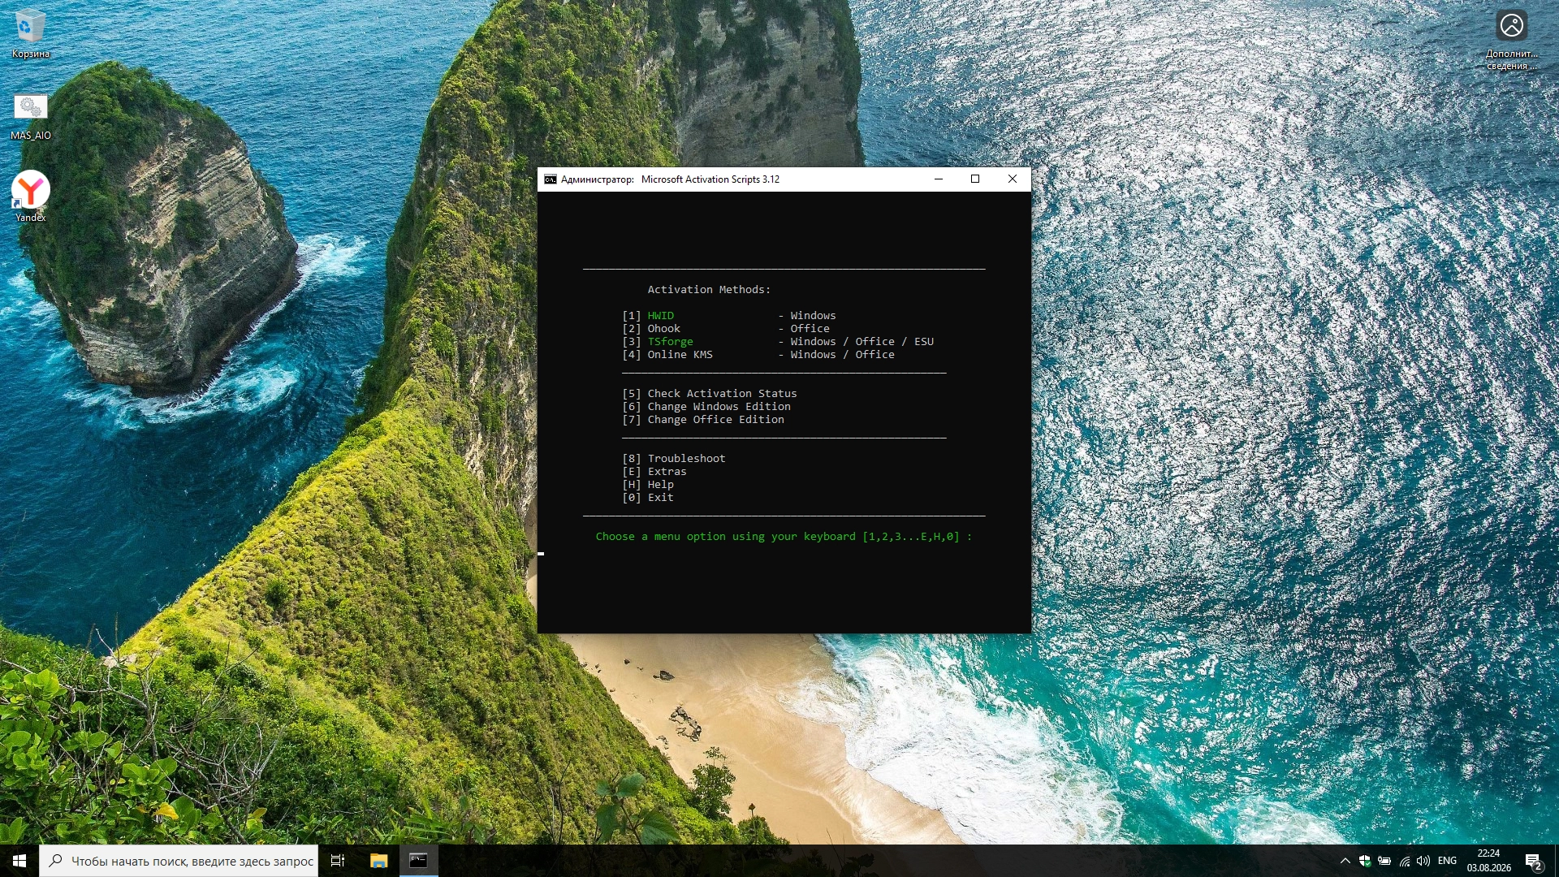Click the Online KMS option text
This screenshot has width=1559, height=877.
tap(680, 355)
